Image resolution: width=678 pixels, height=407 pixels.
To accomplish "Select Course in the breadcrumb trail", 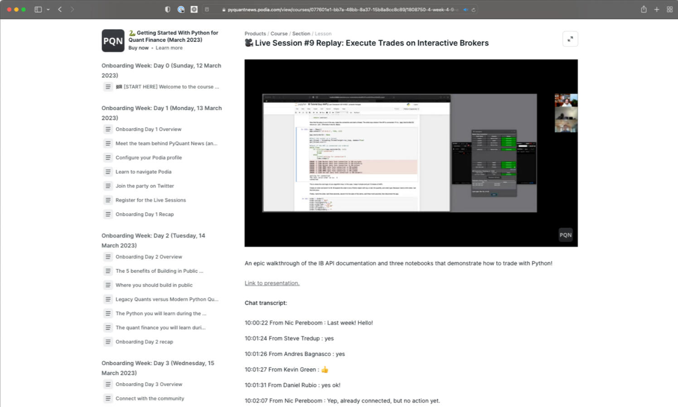I will [x=279, y=34].
